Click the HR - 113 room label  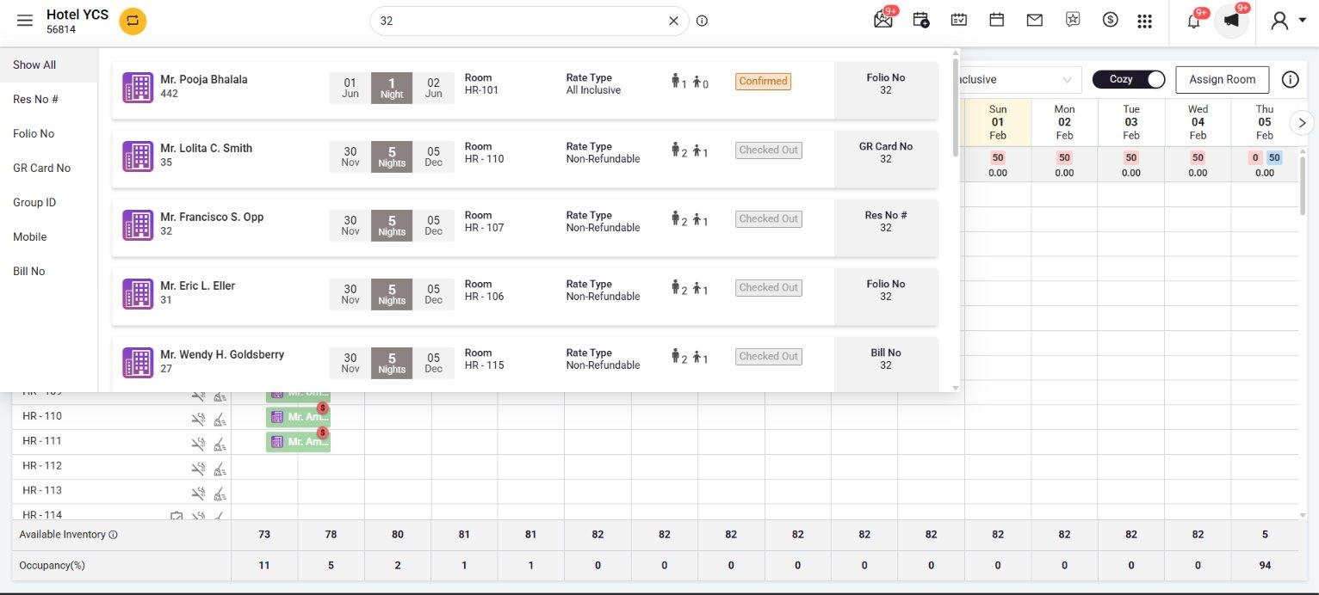point(42,491)
